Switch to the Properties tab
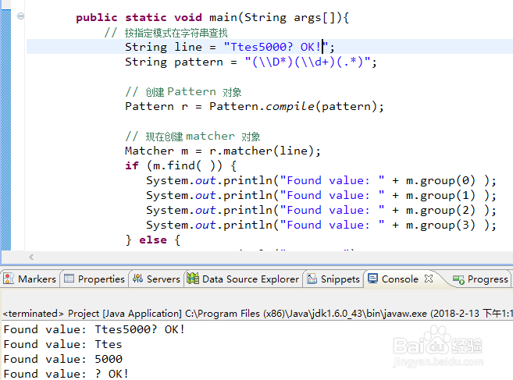 (x=94, y=279)
